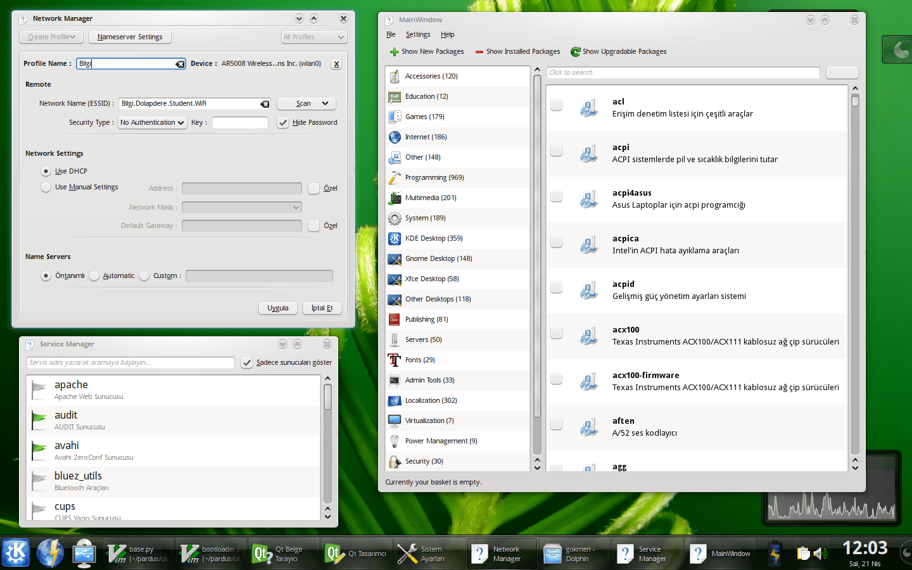This screenshot has width=912, height=570.
Task: Click the Nameserver Settings button
Action: (x=130, y=37)
